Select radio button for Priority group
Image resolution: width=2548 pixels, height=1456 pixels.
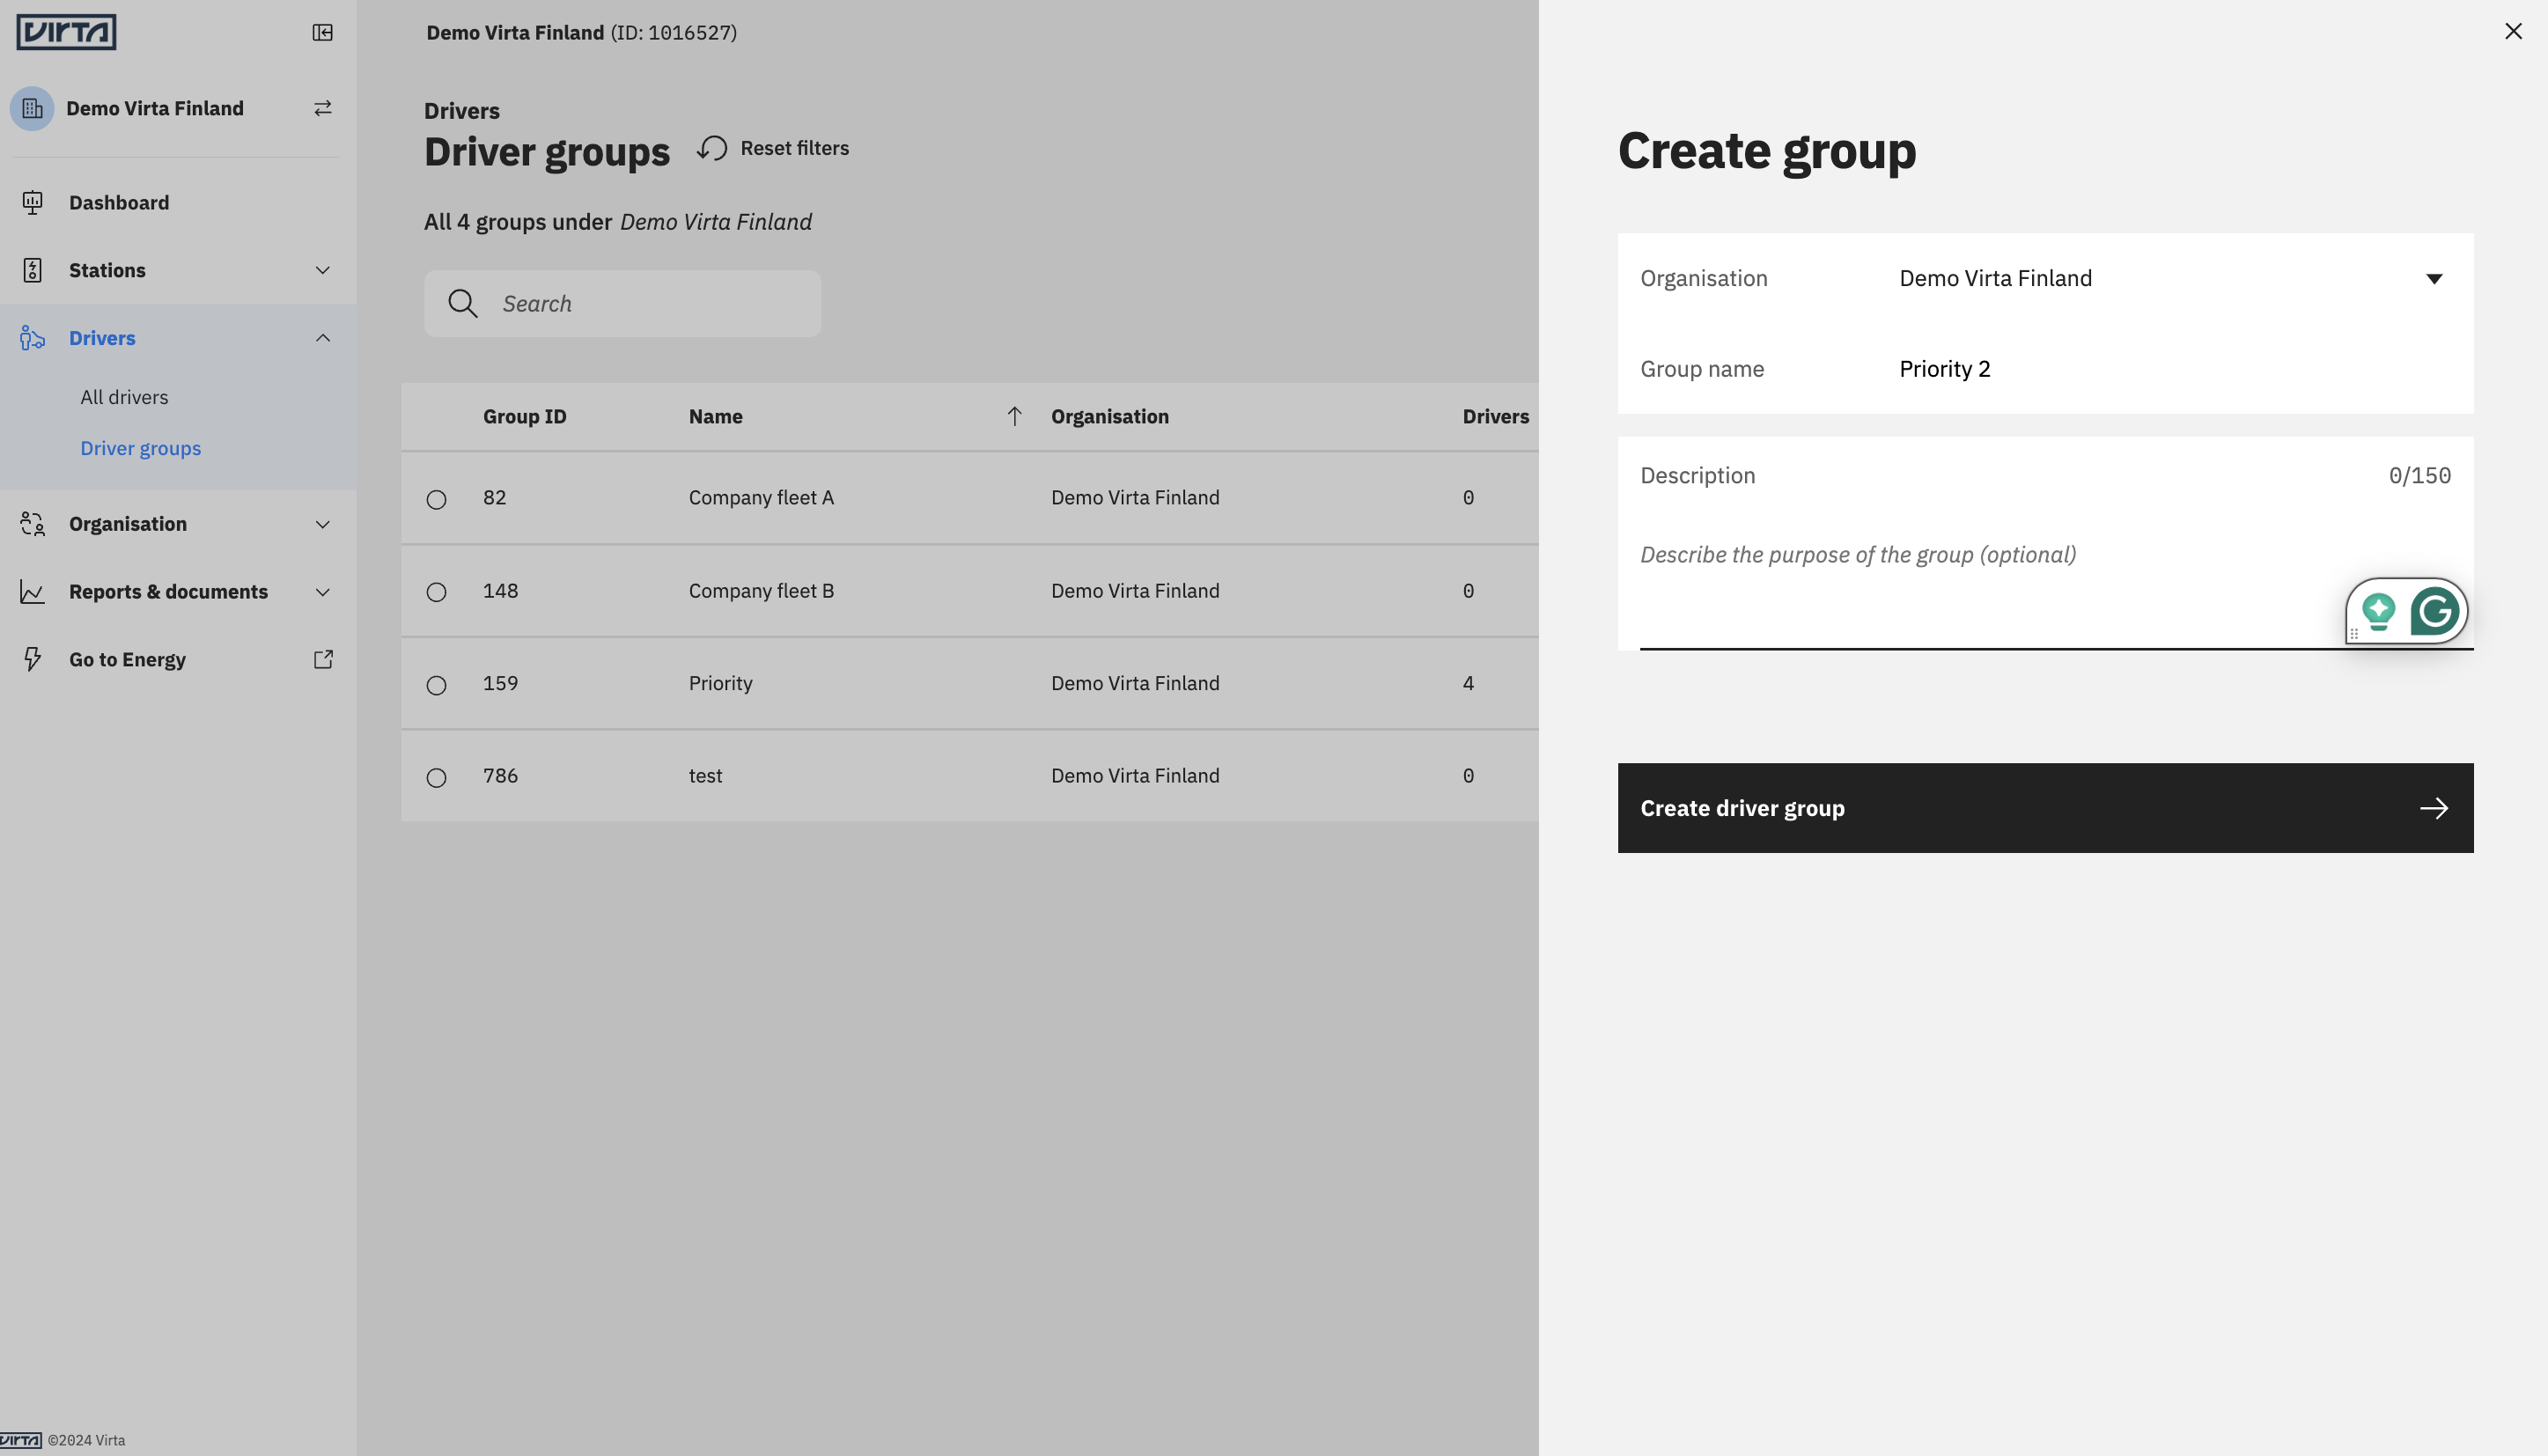click(x=436, y=685)
